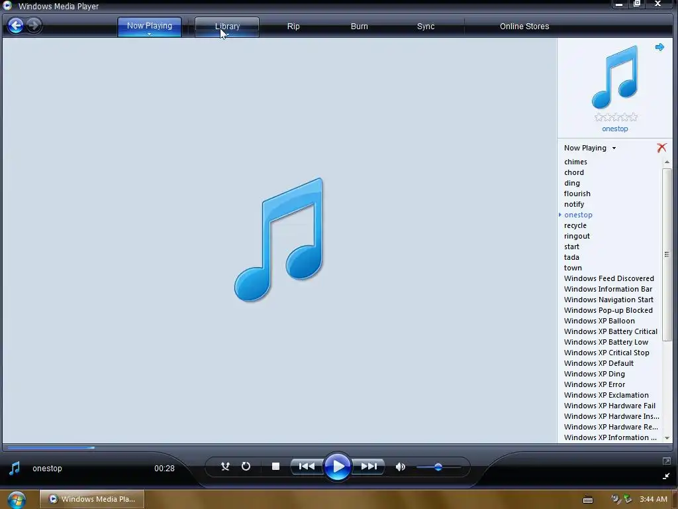Click Windows Media Player taskbar button
678x509 pixels.
91,499
